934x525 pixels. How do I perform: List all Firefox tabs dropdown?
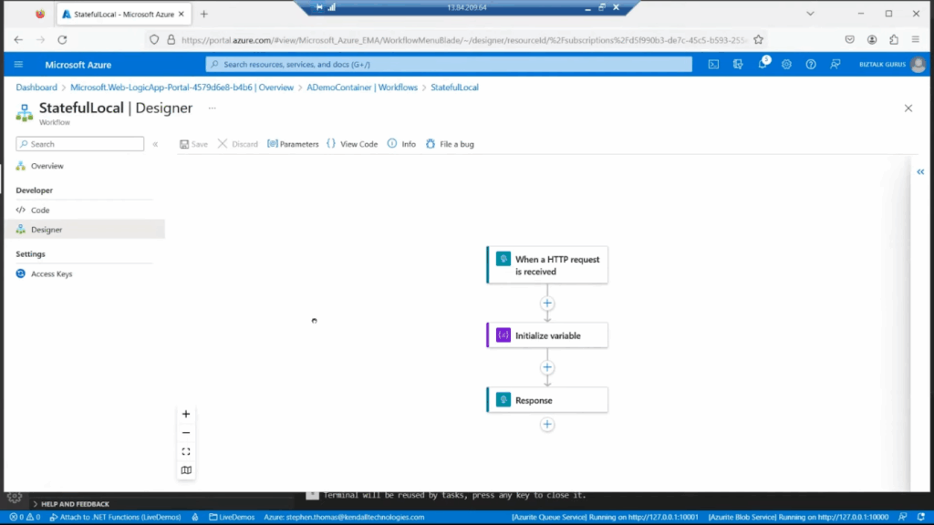pyautogui.click(x=810, y=14)
